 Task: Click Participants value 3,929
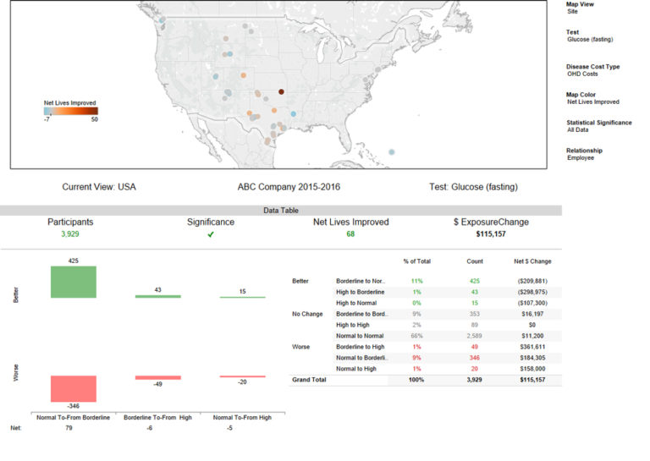tap(70, 234)
